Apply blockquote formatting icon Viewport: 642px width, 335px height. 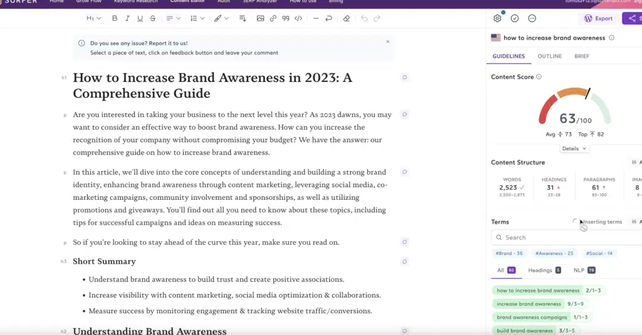pyautogui.click(x=285, y=19)
